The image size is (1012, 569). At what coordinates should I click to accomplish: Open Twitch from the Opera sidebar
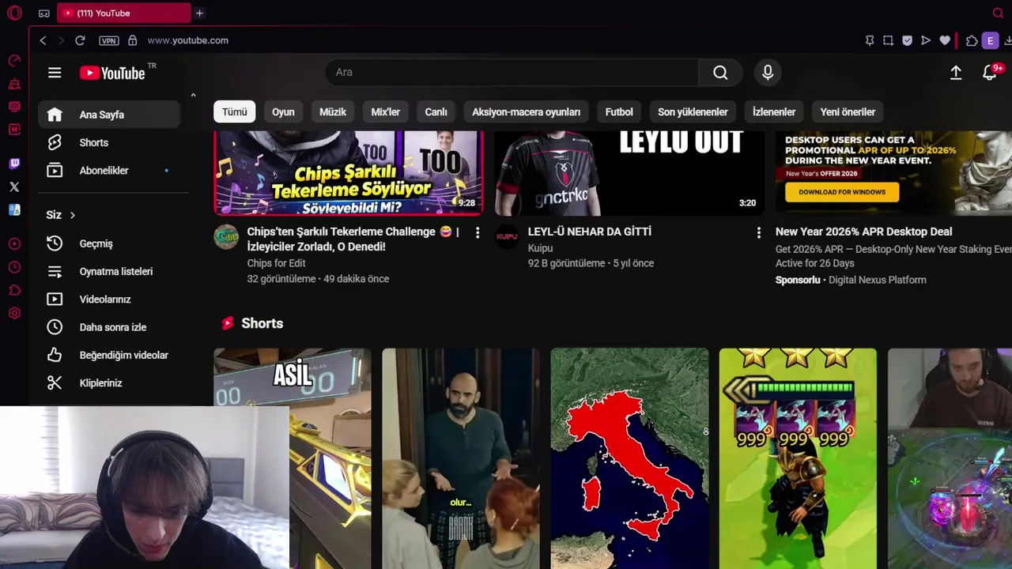click(14, 164)
